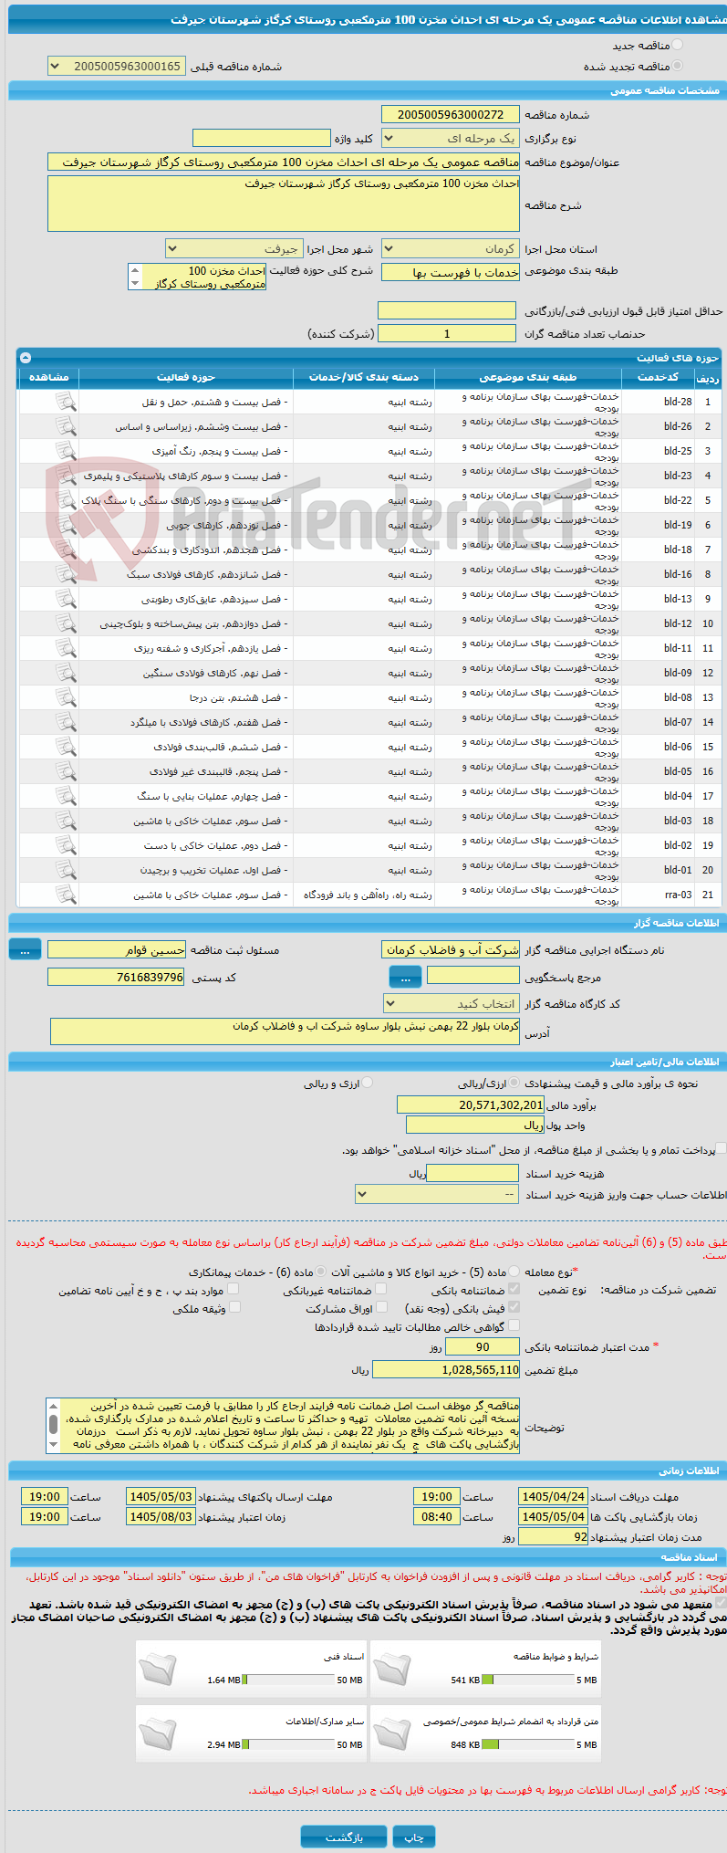Click the متن قرارداد size progress bar
The height and width of the screenshot is (1853, 727).
tap(527, 1744)
